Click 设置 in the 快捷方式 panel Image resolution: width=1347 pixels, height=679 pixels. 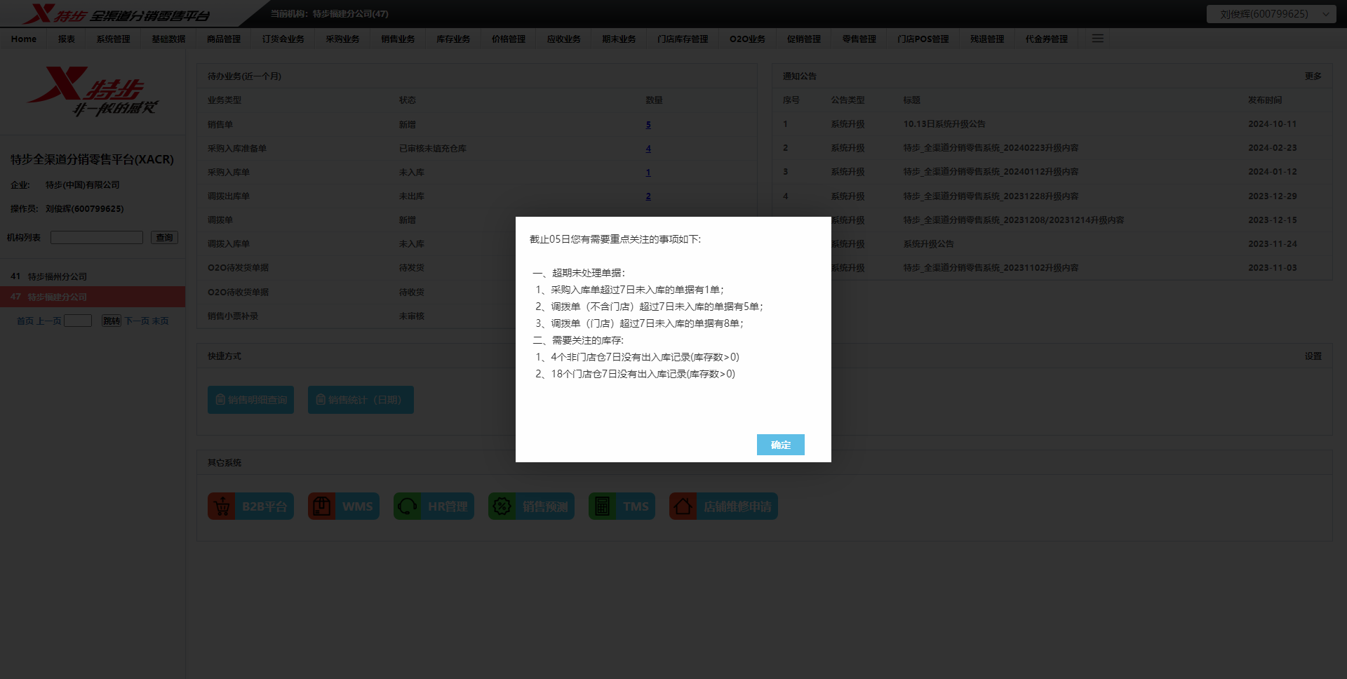tap(1313, 356)
